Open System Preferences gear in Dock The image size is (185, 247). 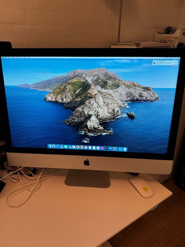[x=115, y=149]
